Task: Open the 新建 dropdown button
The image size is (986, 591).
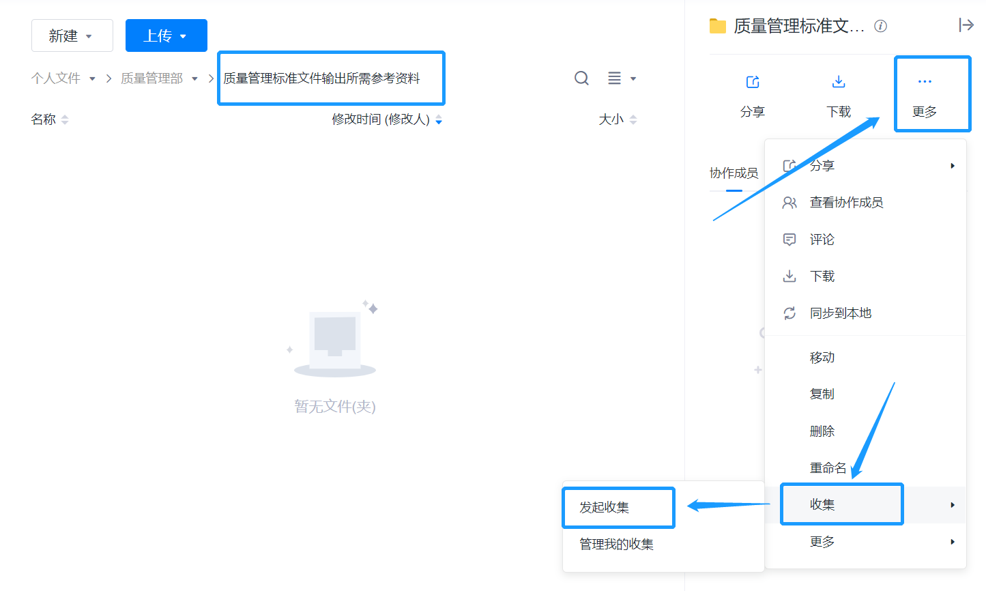Action: pos(72,35)
